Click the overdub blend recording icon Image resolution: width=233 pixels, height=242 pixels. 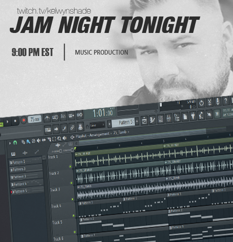pos(71,116)
